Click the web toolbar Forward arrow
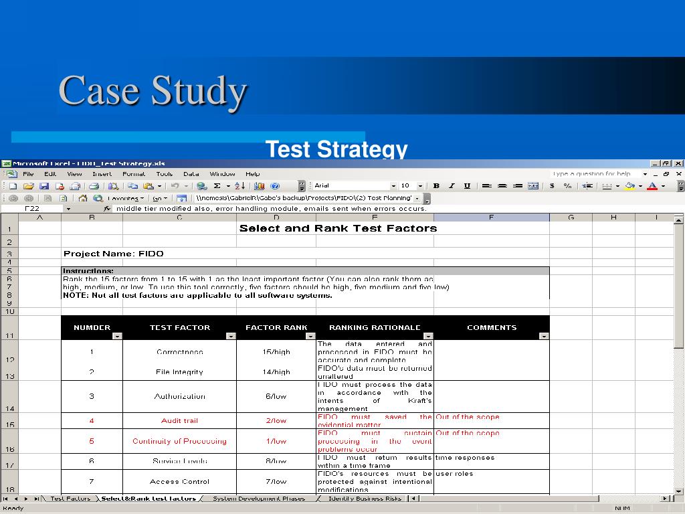Image resolution: width=685 pixels, height=514 pixels. pyautogui.click(x=29, y=198)
